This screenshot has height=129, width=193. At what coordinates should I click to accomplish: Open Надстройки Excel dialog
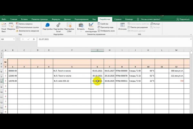tap(58, 28)
